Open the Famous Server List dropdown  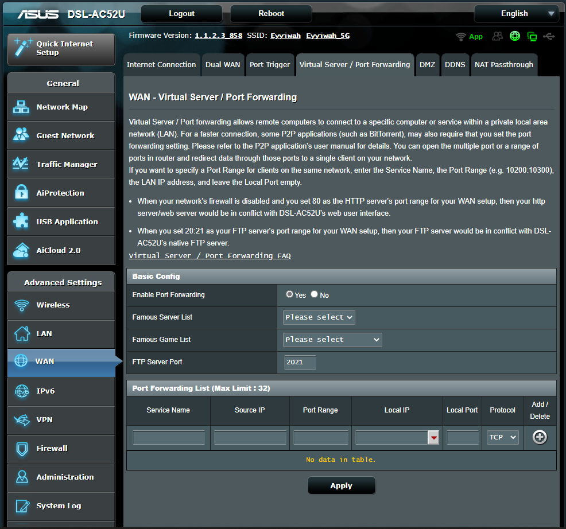[x=319, y=317]
